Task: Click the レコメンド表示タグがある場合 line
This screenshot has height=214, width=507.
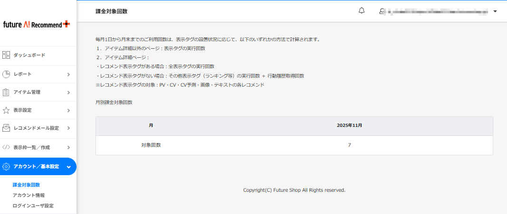Action: 155,67
